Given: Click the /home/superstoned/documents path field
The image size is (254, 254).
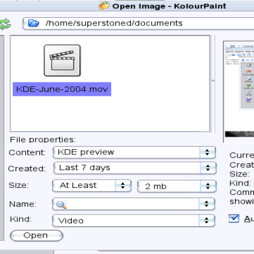Looking at the screenshot, I should 138,23.
